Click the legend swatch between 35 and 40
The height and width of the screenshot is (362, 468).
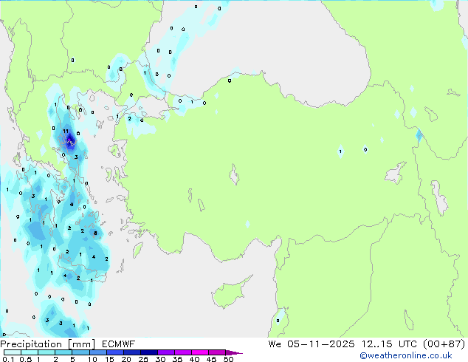click(x=183, y=352)
